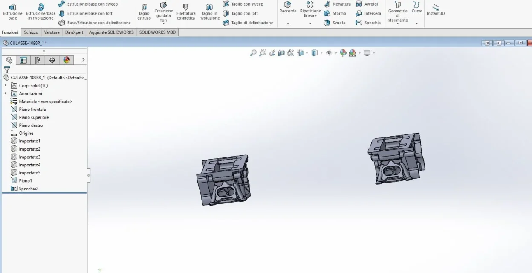Toggle the Instant3D mode
Screen dimensions: 532x273
point(436,10)
